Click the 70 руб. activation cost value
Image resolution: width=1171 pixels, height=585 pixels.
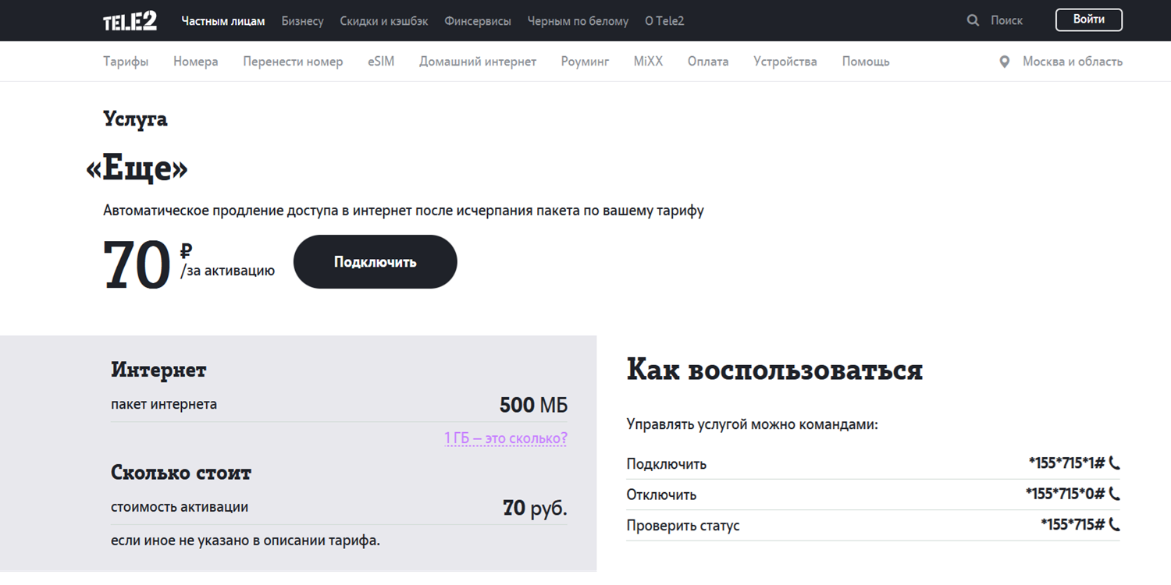point(535,509)
